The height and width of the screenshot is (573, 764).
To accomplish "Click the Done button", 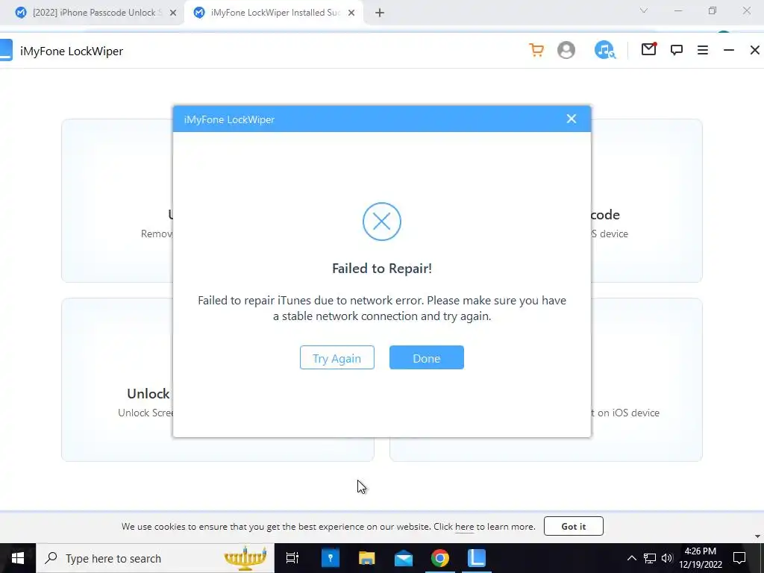I will (x=426, y=357).
